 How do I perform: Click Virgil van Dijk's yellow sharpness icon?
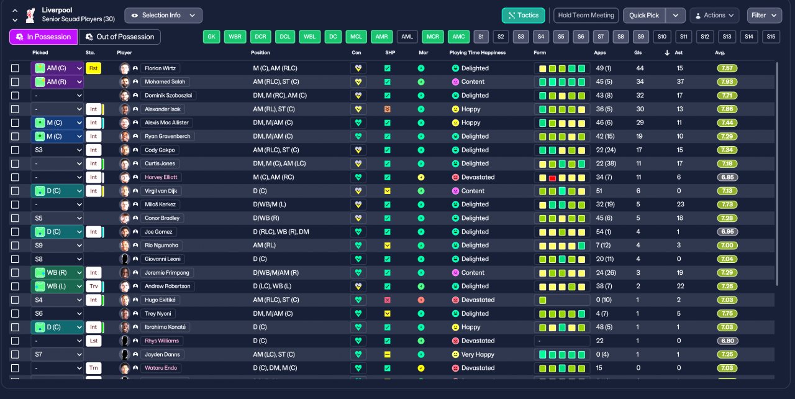point(388,191)
